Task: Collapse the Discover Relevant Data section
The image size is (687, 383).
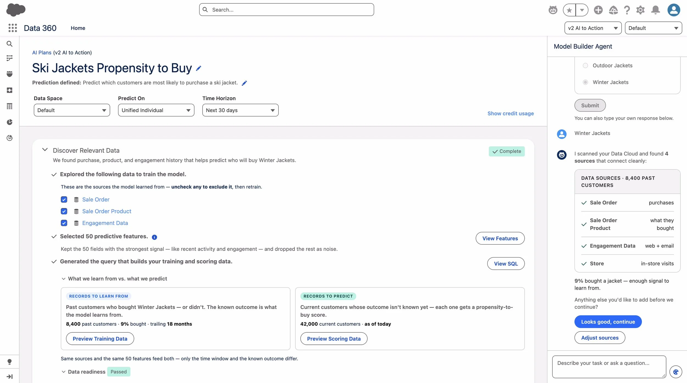Action: click(45, 150)
